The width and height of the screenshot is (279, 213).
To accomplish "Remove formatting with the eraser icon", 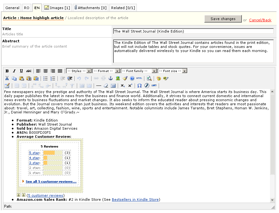I will click(x=106, y=86).
